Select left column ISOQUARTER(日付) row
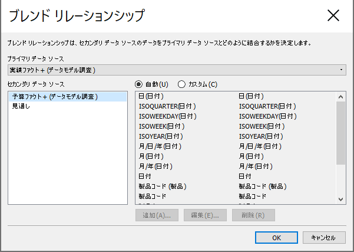This screenshot has height=252, width=354. [167, 106]
